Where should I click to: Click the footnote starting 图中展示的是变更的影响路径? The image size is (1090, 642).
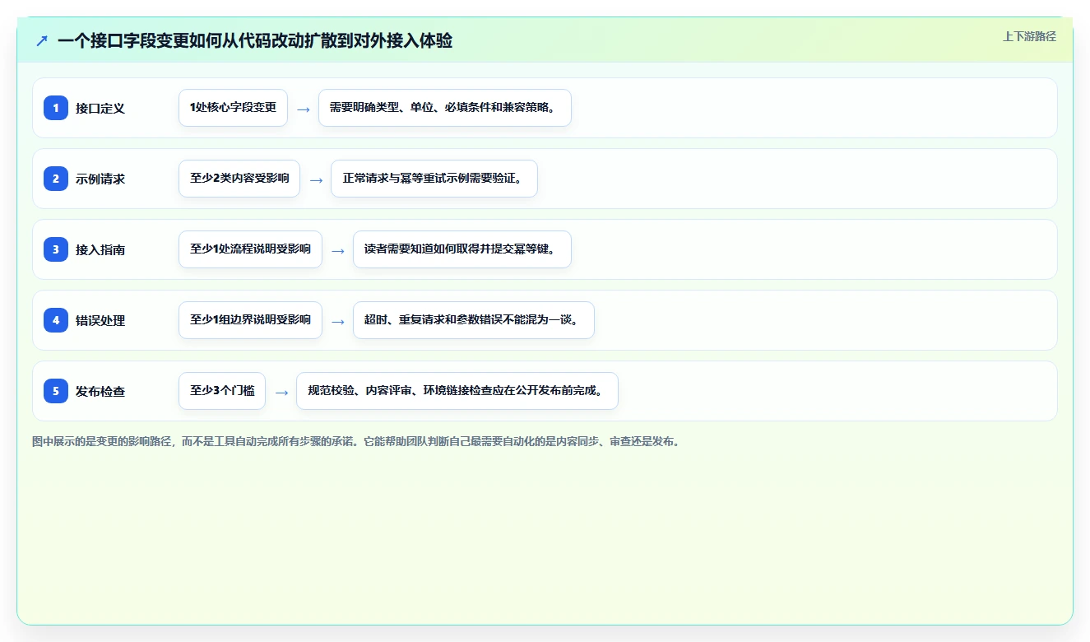356,442
